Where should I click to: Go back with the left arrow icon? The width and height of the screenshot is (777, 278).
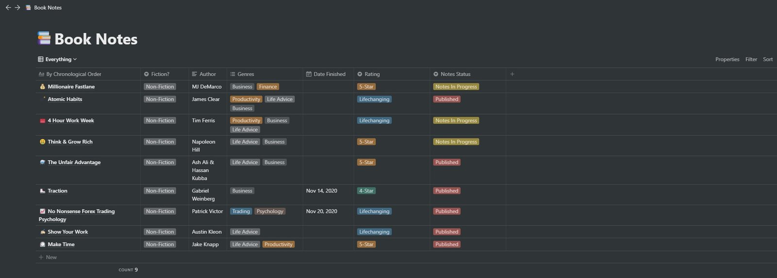pos(8,8)
